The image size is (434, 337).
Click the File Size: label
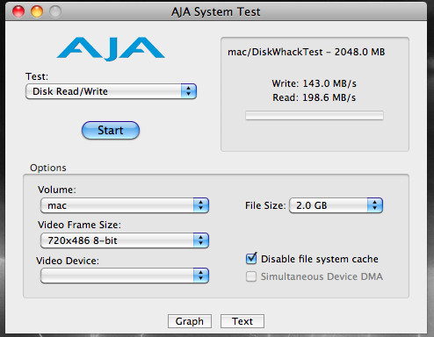coord(265,205)
